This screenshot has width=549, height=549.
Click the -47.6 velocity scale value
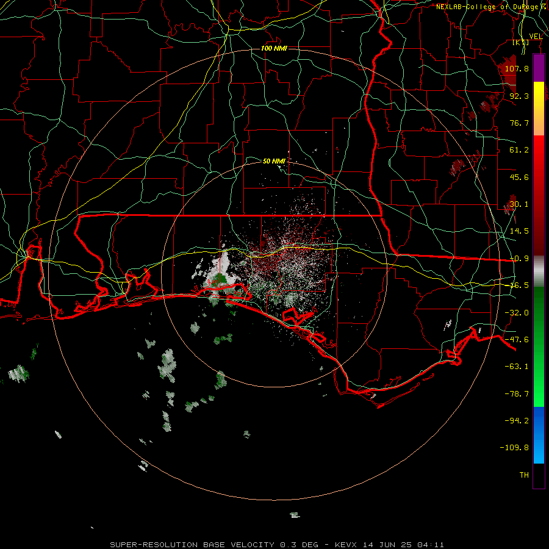(517, 339)
